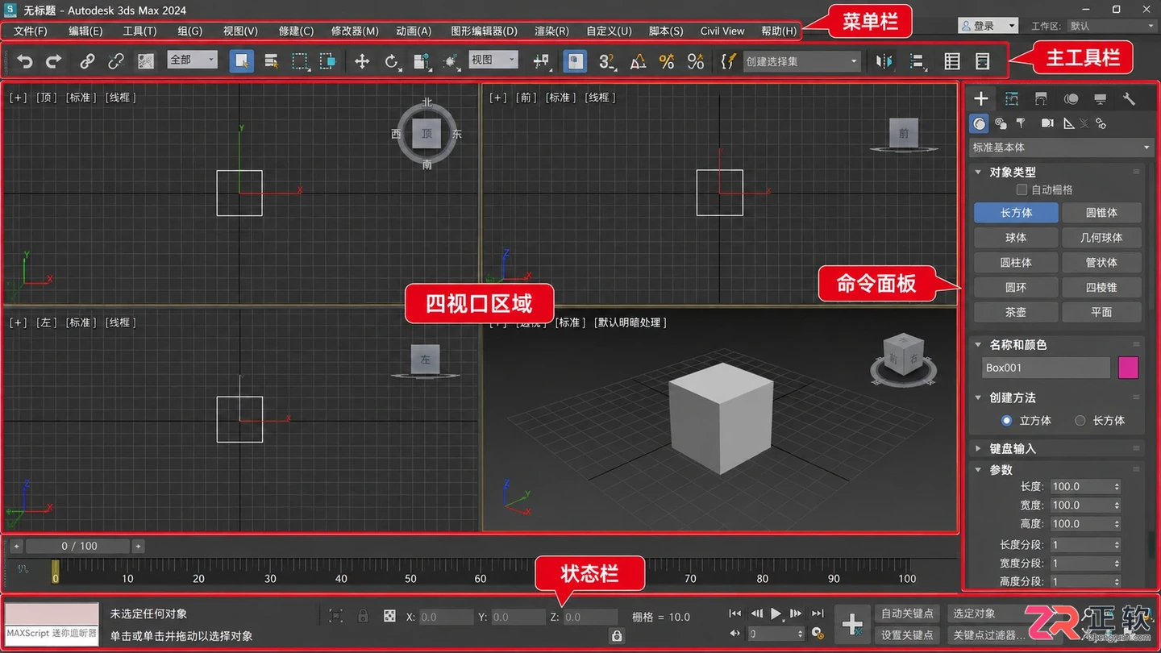The width and height of the screenshot is (1161, 653).
Task: Open the 脚本(S) menu
Action: 666,31
